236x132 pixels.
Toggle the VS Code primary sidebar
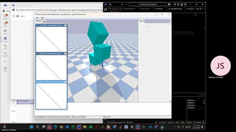(x=178, y=4)
